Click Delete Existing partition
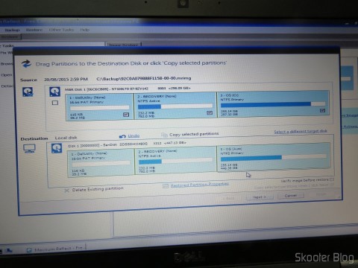This screenshot has width=358, height=268. click(x=98, y=189)
